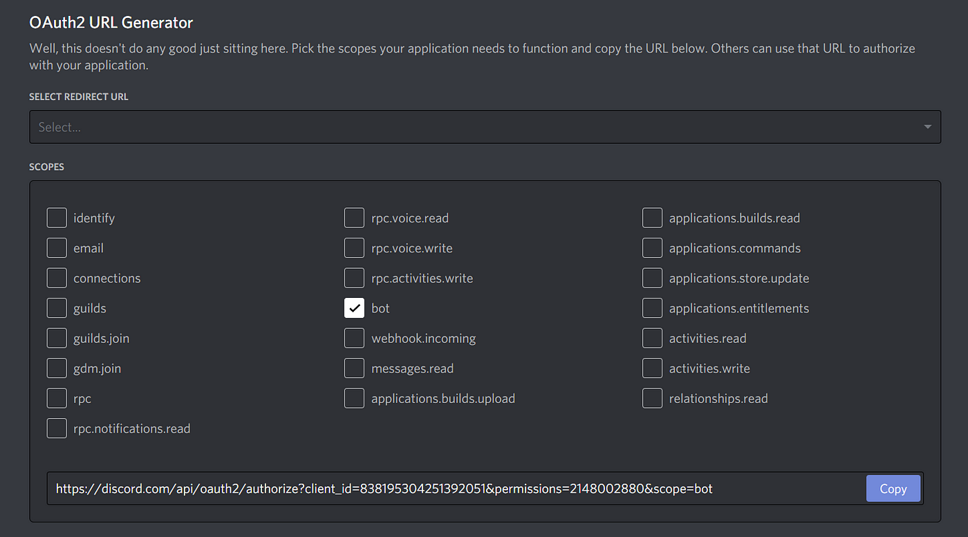Select the gdm.join scope checkbox

(57, 368)
